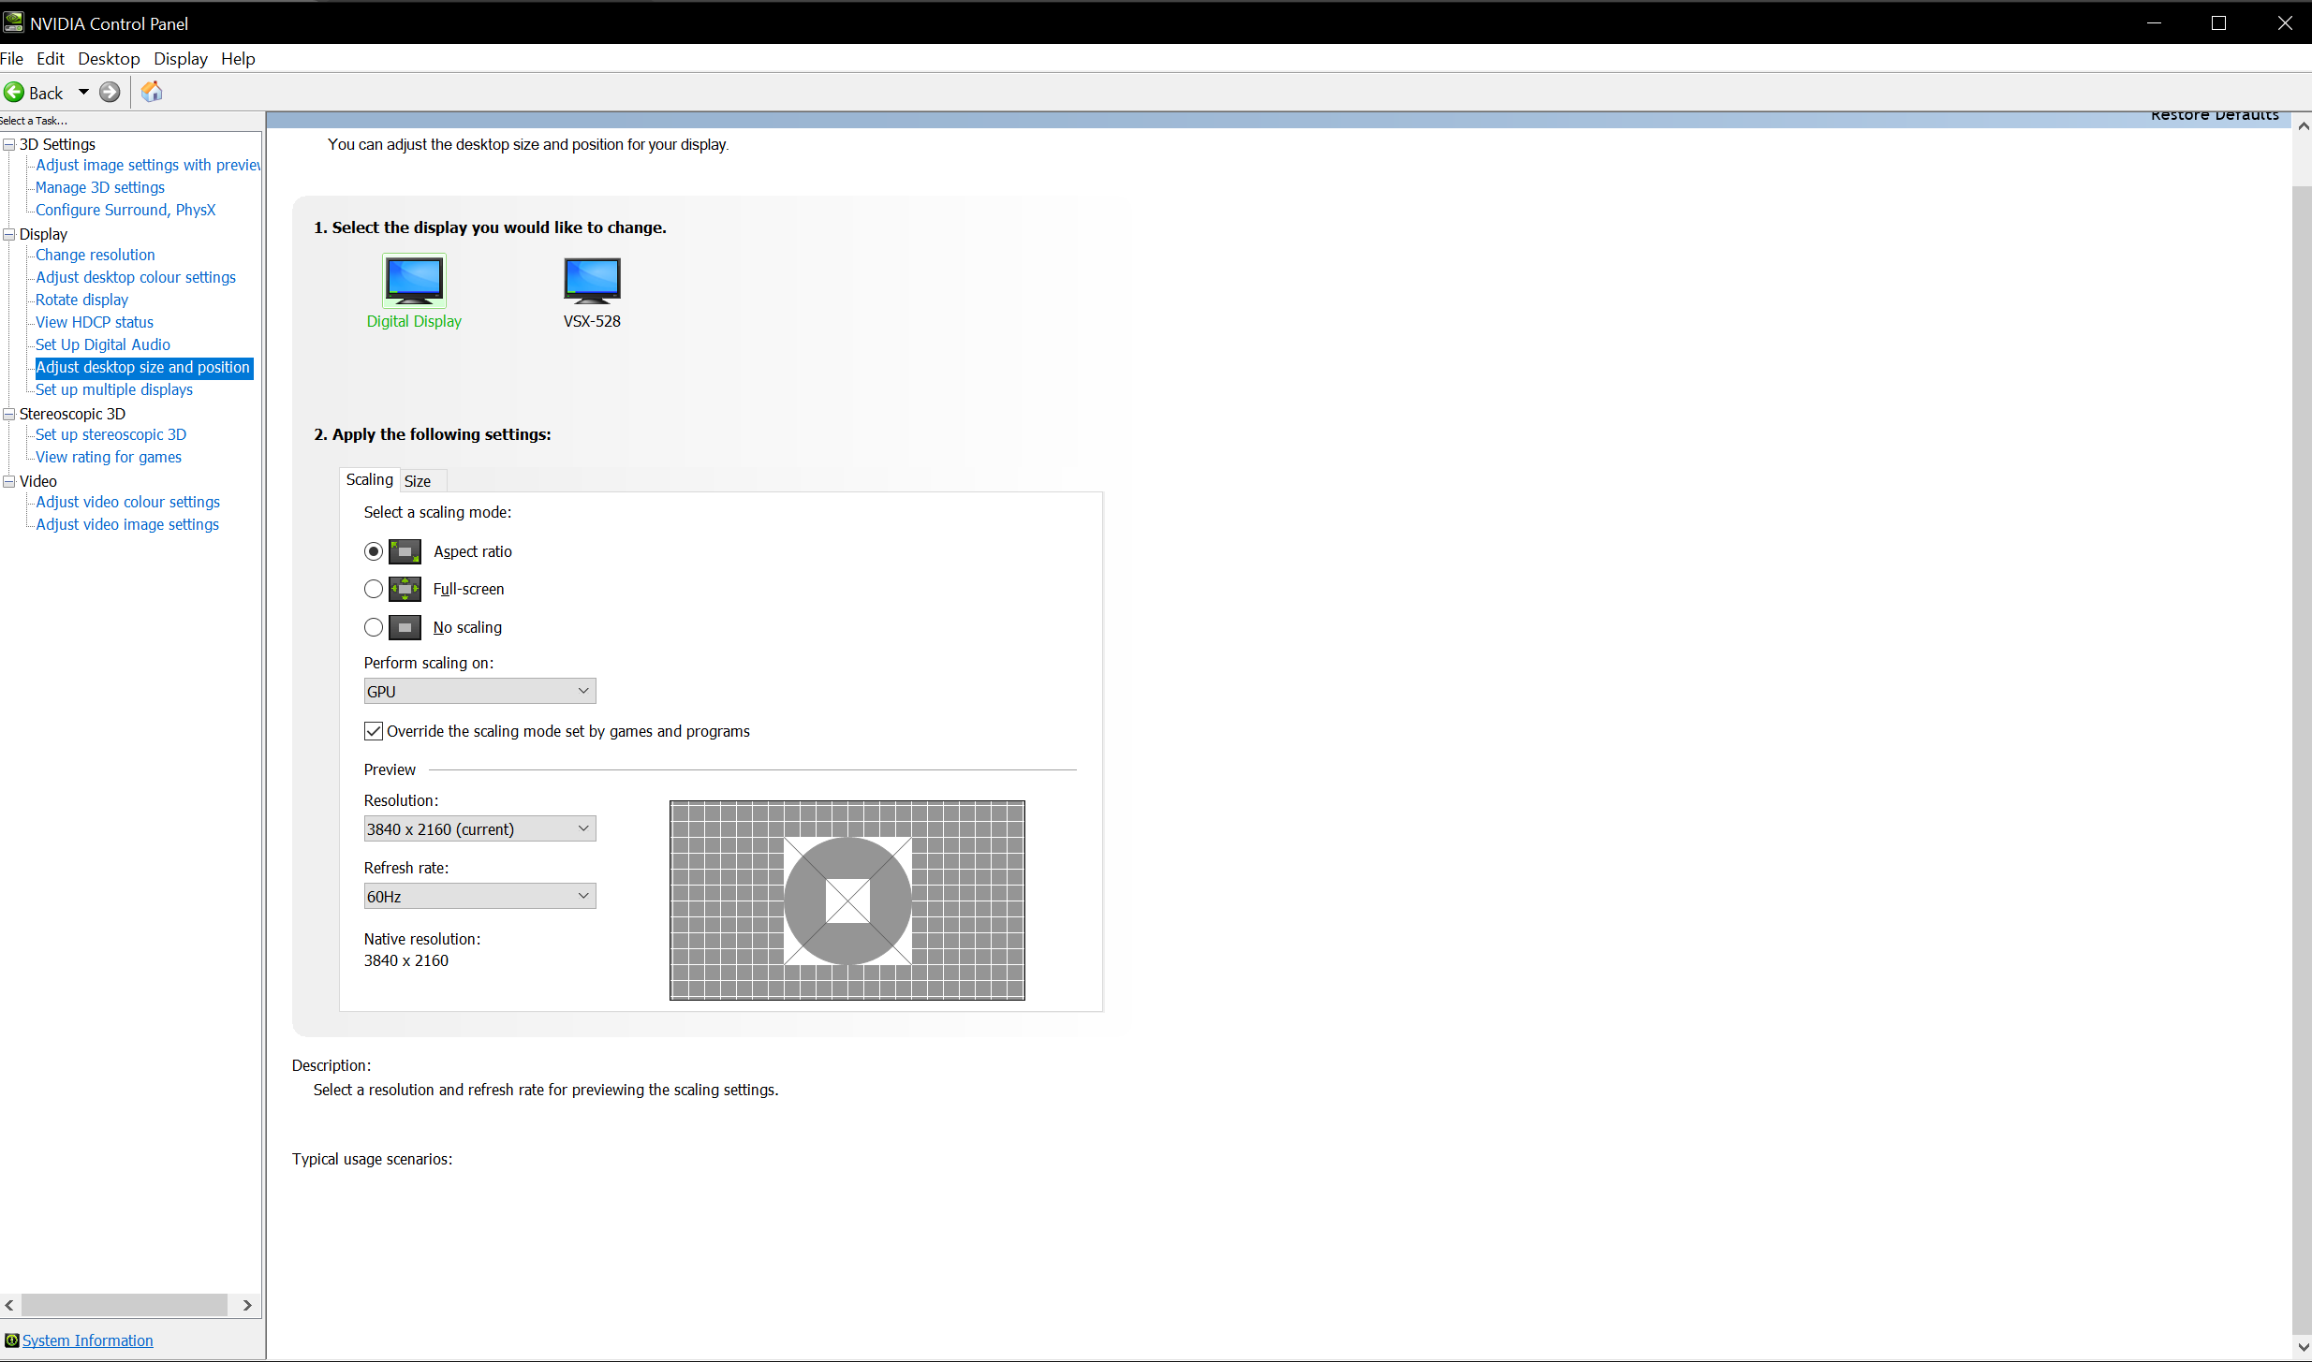
Task: Open the Desktop menu
Action: pyautogui.click(x=109, y=58)
